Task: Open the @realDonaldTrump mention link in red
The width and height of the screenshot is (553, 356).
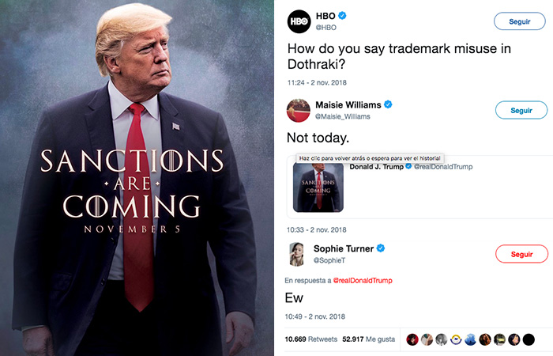Action: pyautogui.click(x=363, y=280)
